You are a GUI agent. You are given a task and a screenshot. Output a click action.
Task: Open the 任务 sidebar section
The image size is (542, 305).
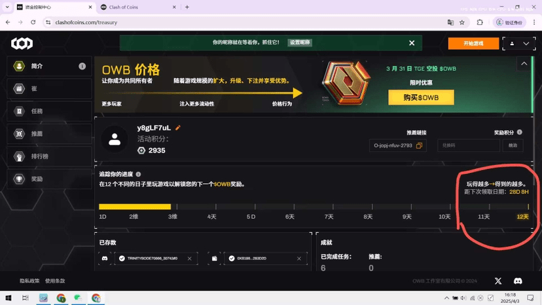(50, 111)
